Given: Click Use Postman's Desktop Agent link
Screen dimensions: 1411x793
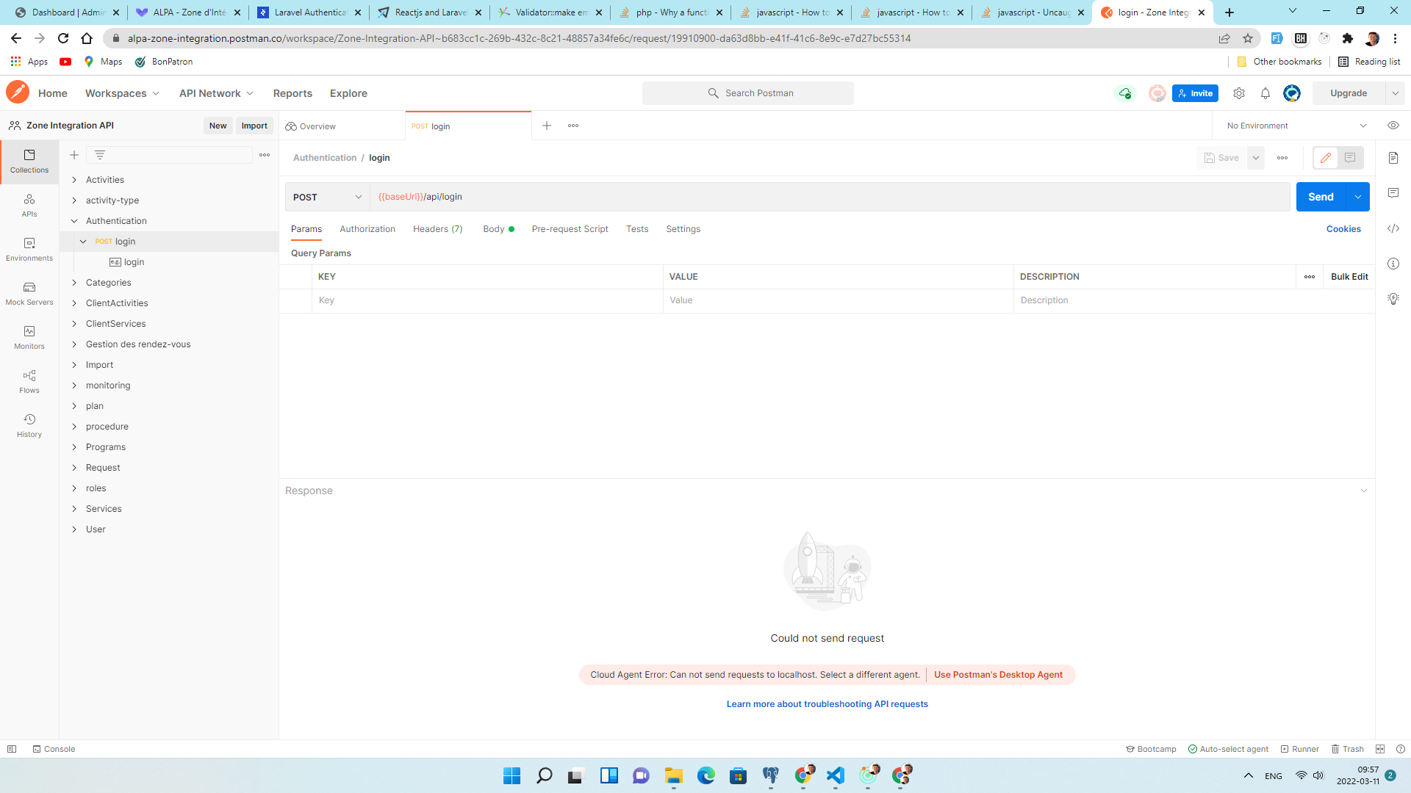Looking at the screenshot, I should [x=998, y=675].
